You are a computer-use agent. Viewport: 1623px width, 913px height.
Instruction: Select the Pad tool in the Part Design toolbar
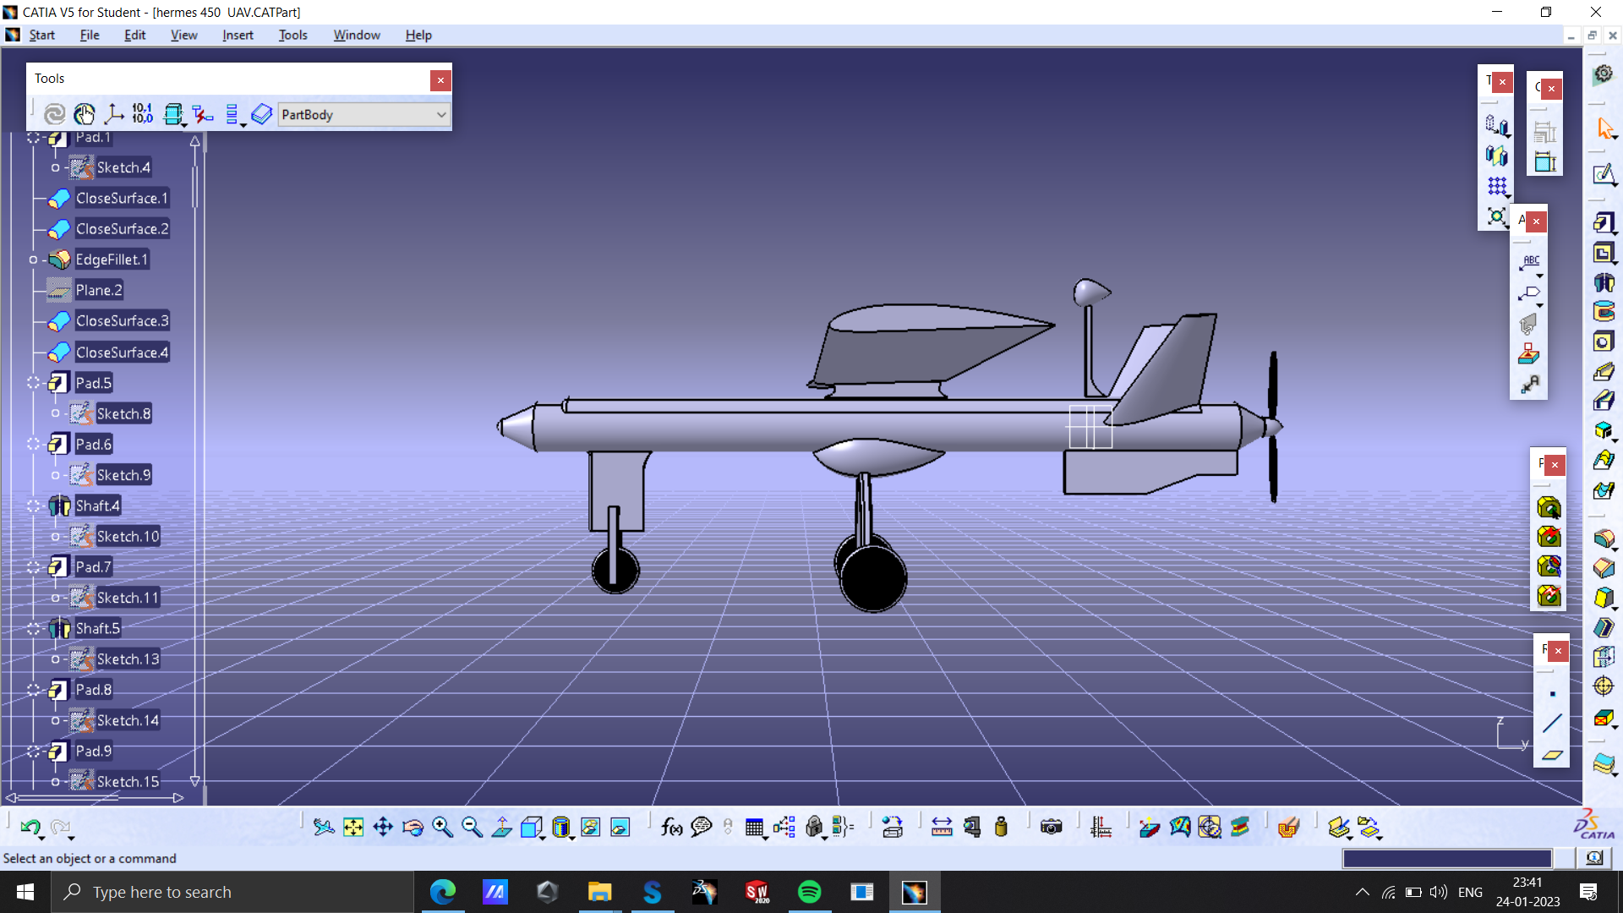[x=1604, y=222]
